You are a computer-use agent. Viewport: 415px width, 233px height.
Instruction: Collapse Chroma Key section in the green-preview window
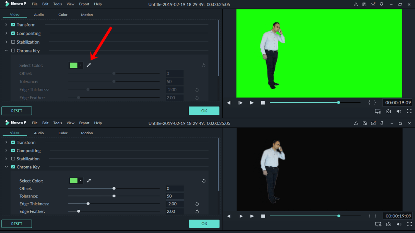(x=6, y=50)
